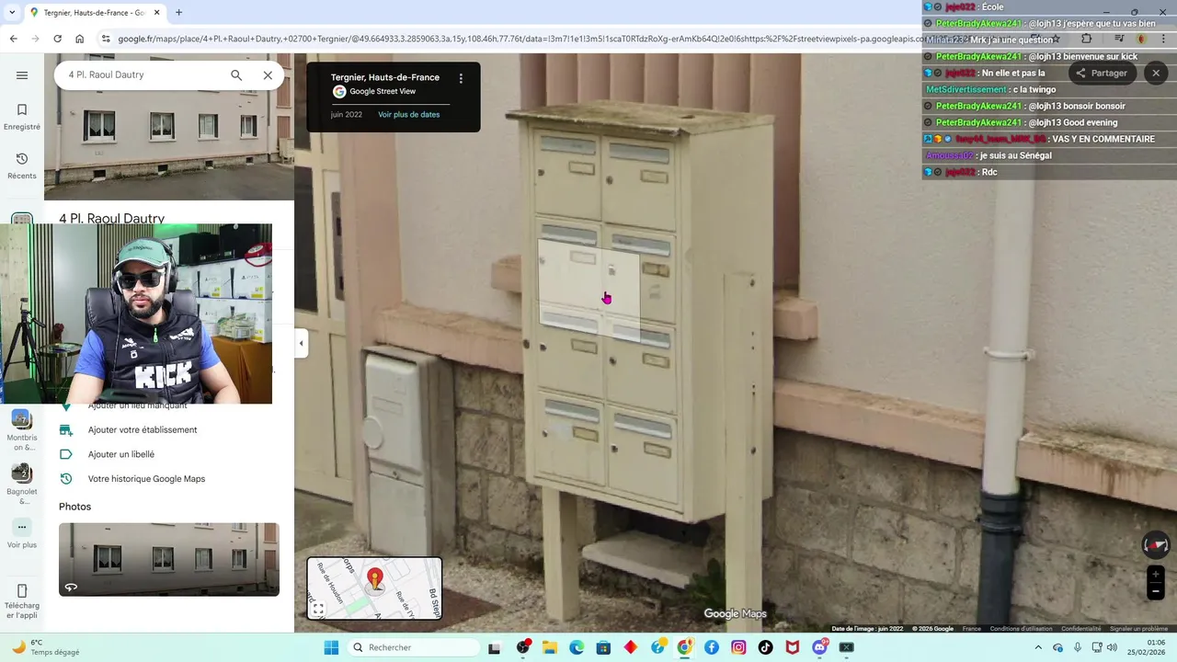
Task: Click Conditions d'utilisation link
Action: point(1021,629)
